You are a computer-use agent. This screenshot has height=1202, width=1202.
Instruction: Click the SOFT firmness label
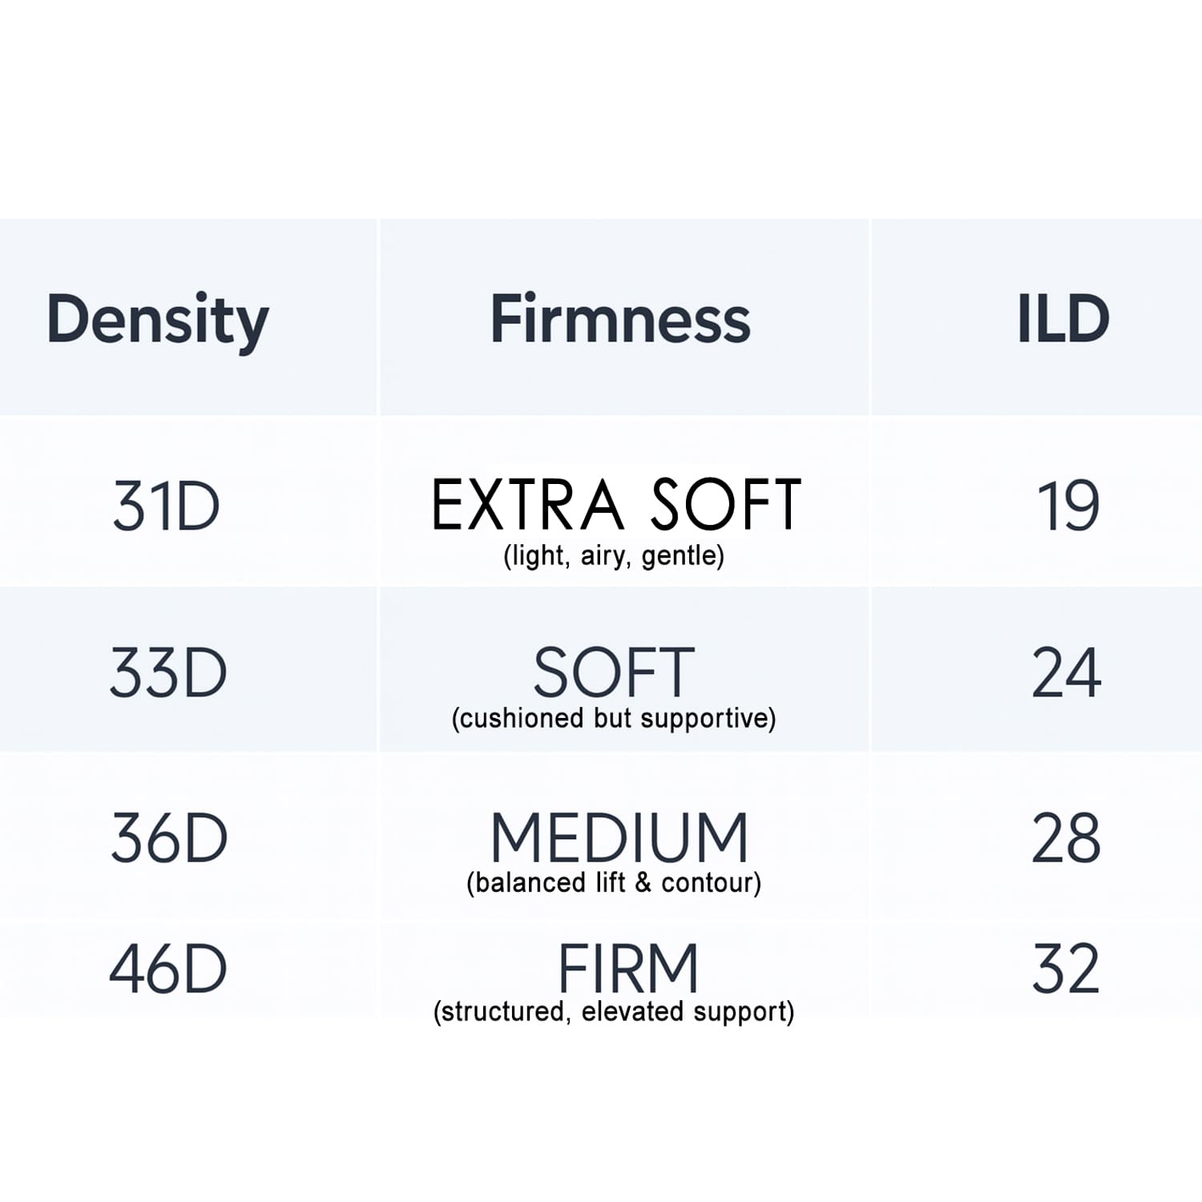[614, 673]
